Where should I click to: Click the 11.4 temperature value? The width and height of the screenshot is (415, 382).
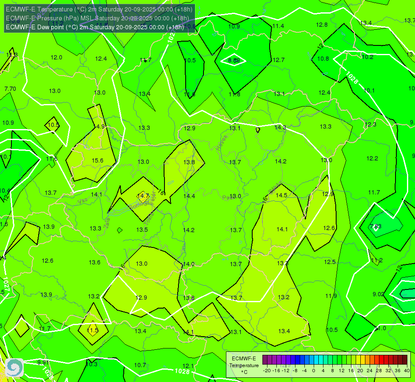pyautogui.click(x=278, y=26)
